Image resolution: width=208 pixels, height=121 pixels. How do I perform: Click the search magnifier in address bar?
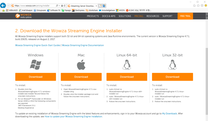click(57, 6)
